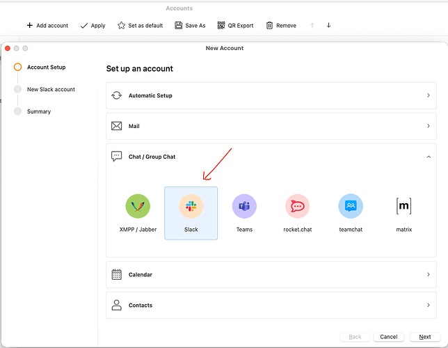Click the Remove trash icon
This screenshot has height=348, width=448.
point(269,26)
